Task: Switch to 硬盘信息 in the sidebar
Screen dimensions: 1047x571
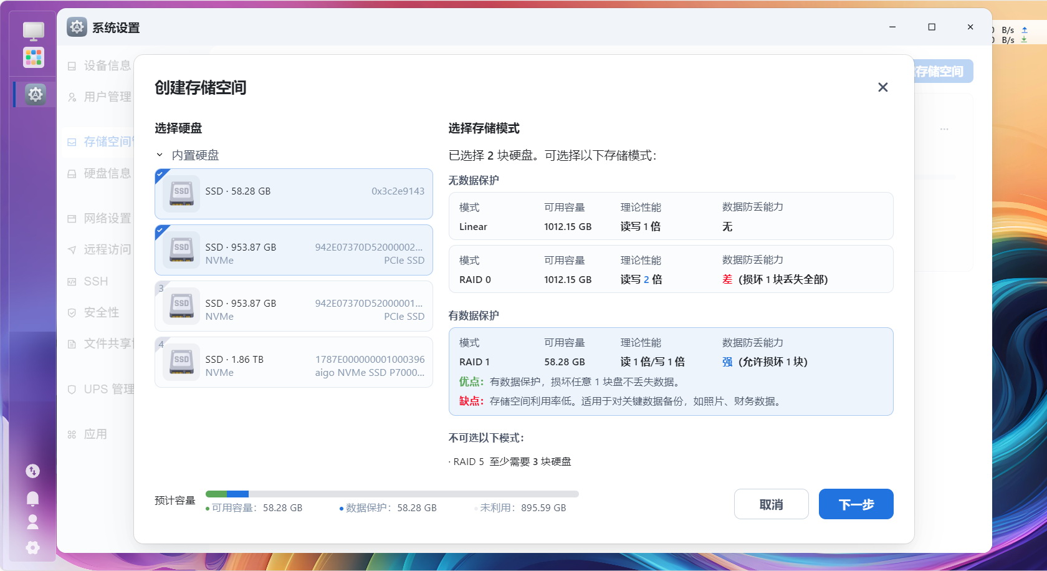Action: [106, 173]
